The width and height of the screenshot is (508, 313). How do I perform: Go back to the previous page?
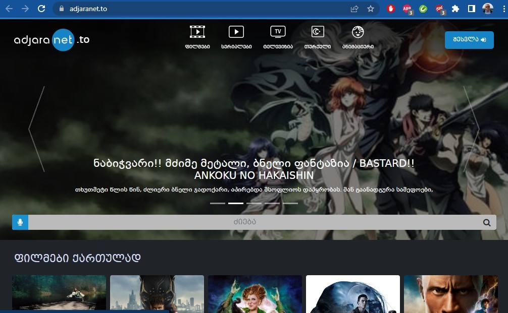point(9,9)
